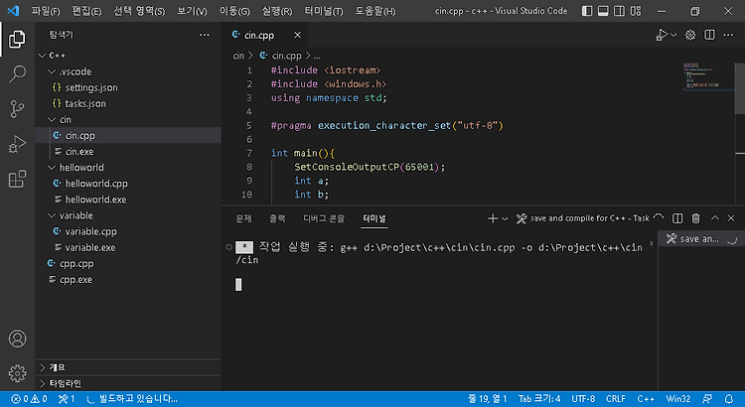The width and height of the screenshot is (745, 407).
Task: Close the cin.cpp editor tab
Action: [x=297, y=35]
